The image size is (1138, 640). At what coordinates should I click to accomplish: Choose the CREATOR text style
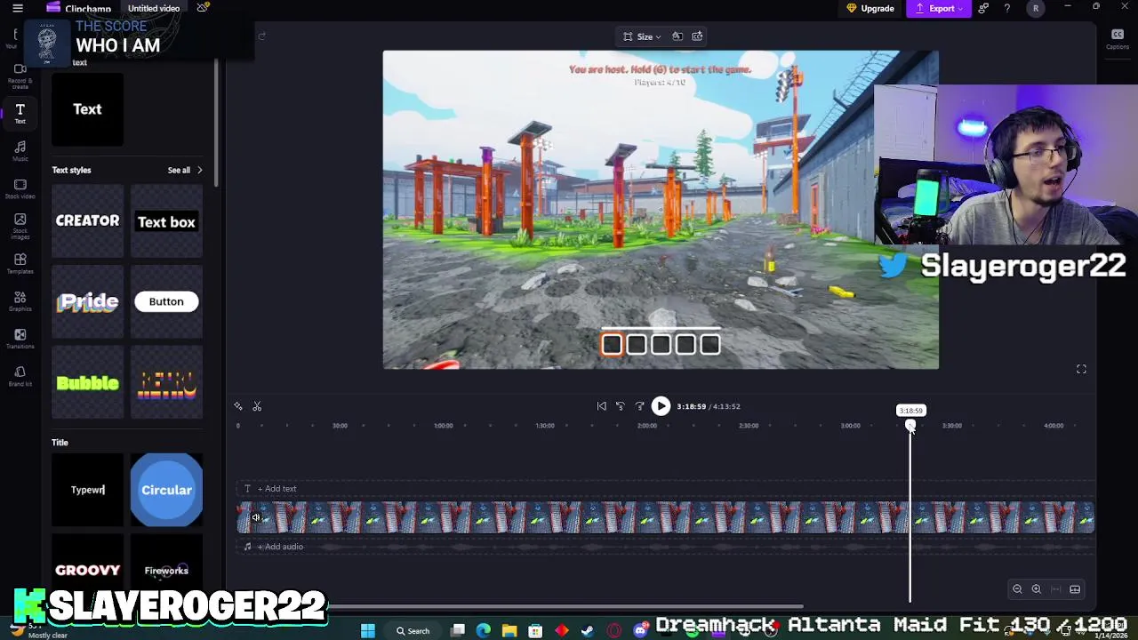click(x=87, y=220)
